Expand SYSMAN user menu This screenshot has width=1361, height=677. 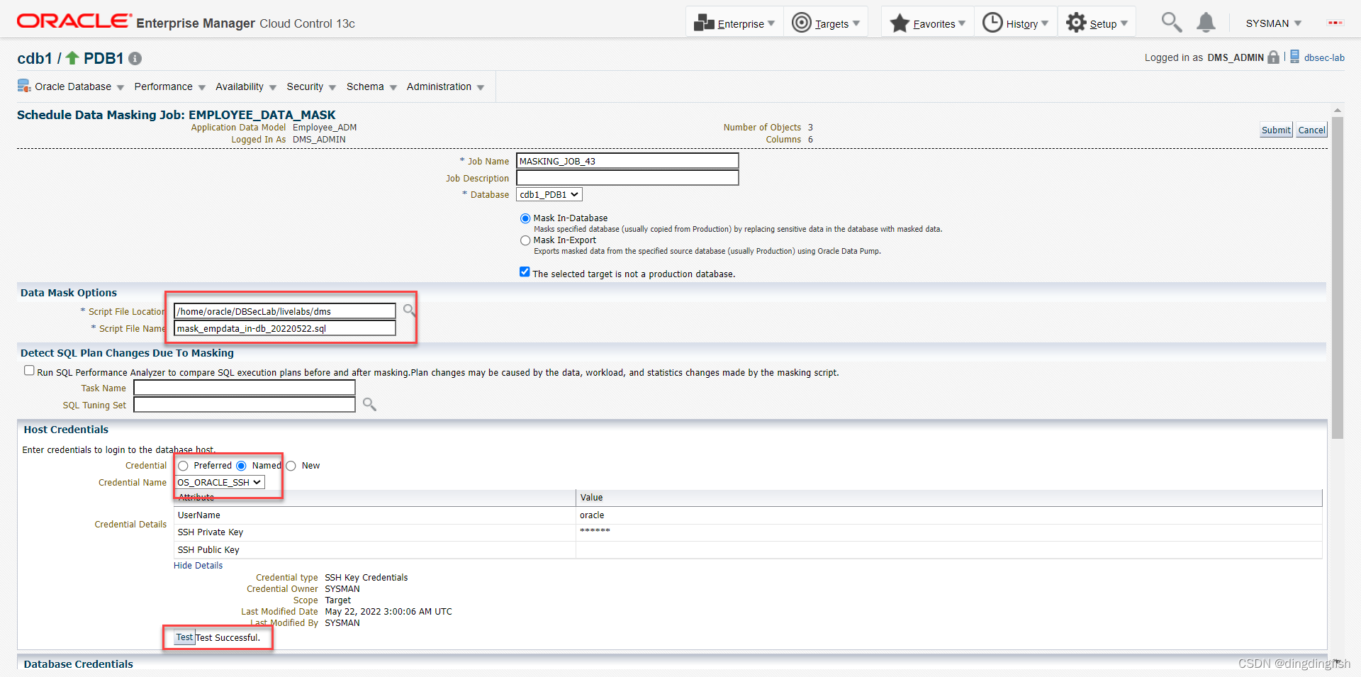tap(1274, 23)
